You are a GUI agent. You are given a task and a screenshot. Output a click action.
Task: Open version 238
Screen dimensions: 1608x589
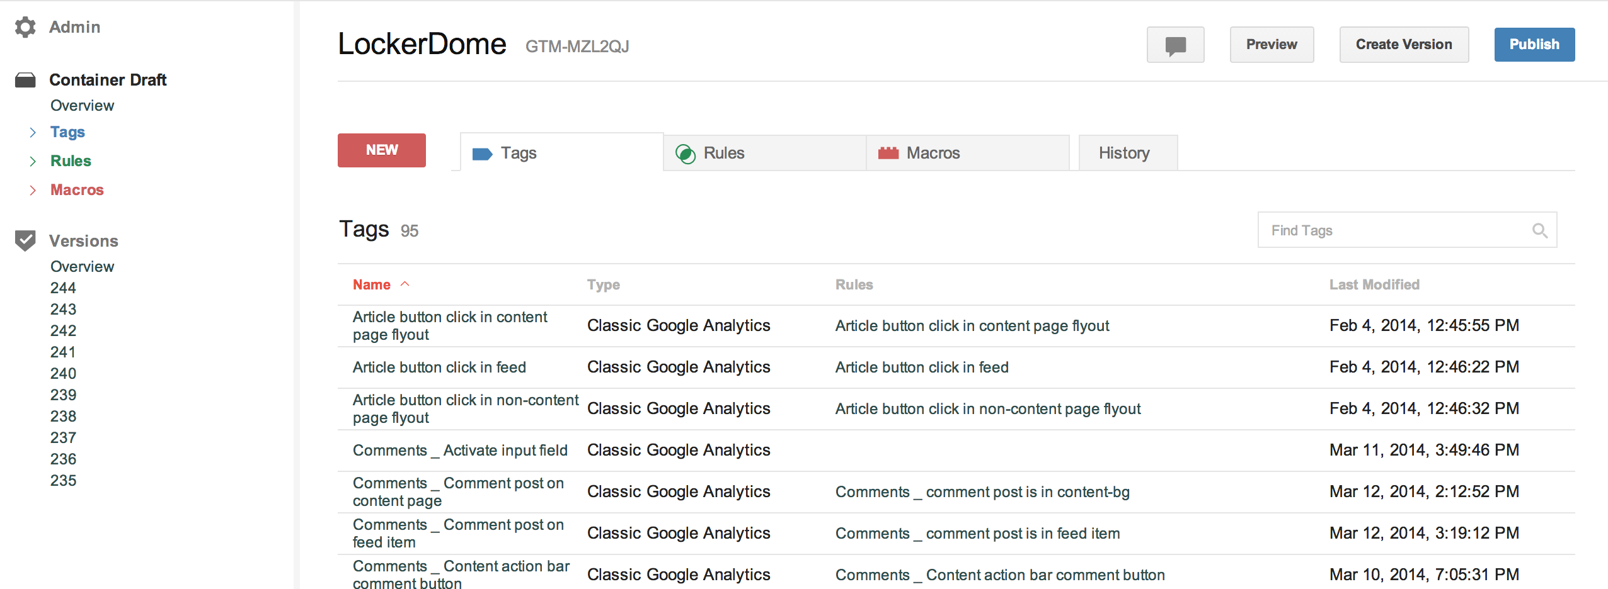pyautogui.click(x=63, y=417)
